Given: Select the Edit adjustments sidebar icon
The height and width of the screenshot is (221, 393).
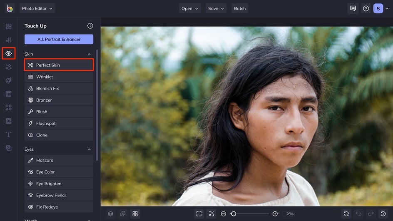Looking at the screenshot, I should click(x=8, y=40).
